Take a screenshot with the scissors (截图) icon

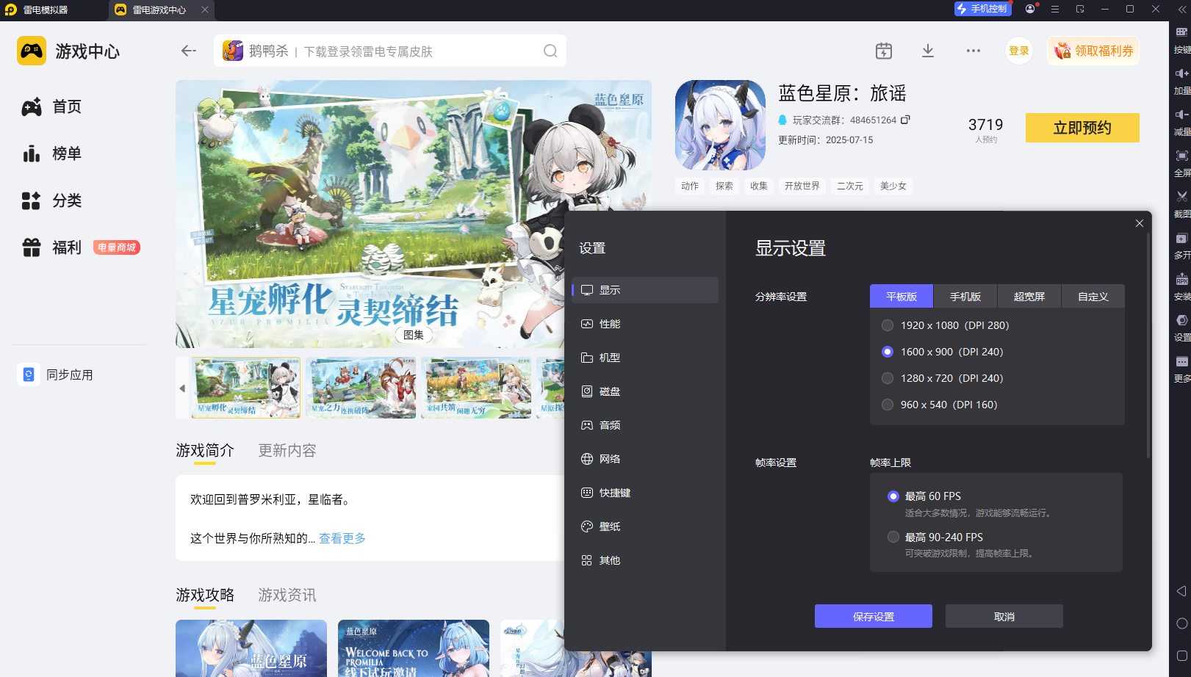pyautogui.click(x=1181, y=197)
